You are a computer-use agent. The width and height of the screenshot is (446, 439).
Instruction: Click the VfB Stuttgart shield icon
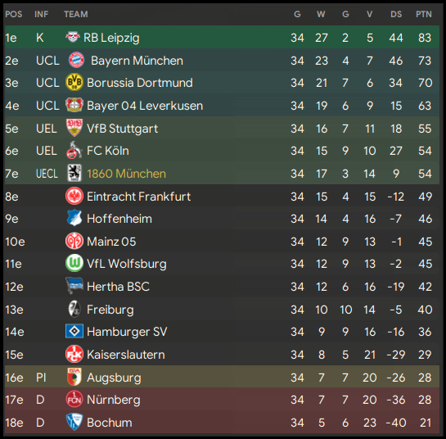click(74, 128)
